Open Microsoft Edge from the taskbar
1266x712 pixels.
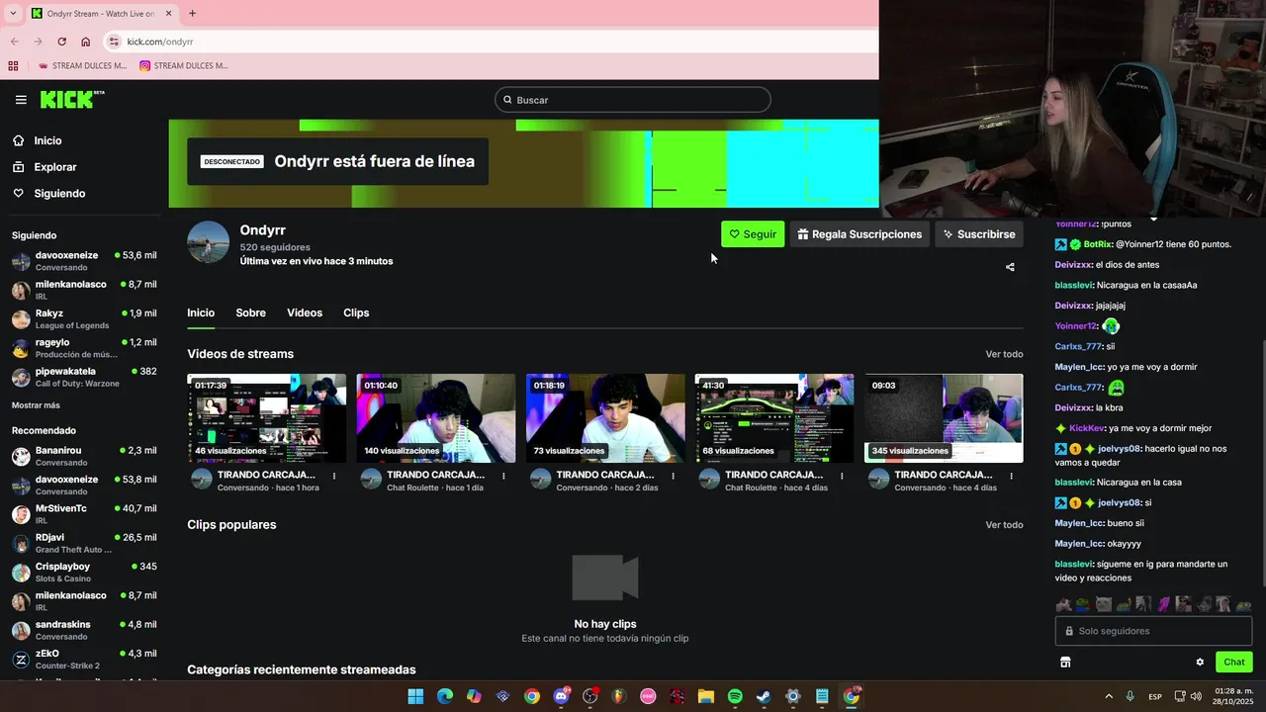coord(445,696)
